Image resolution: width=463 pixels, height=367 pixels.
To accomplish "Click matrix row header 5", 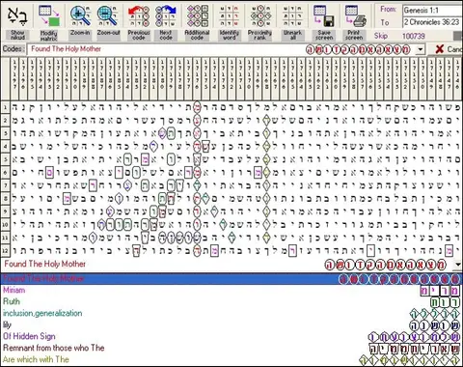I will 5,159.
